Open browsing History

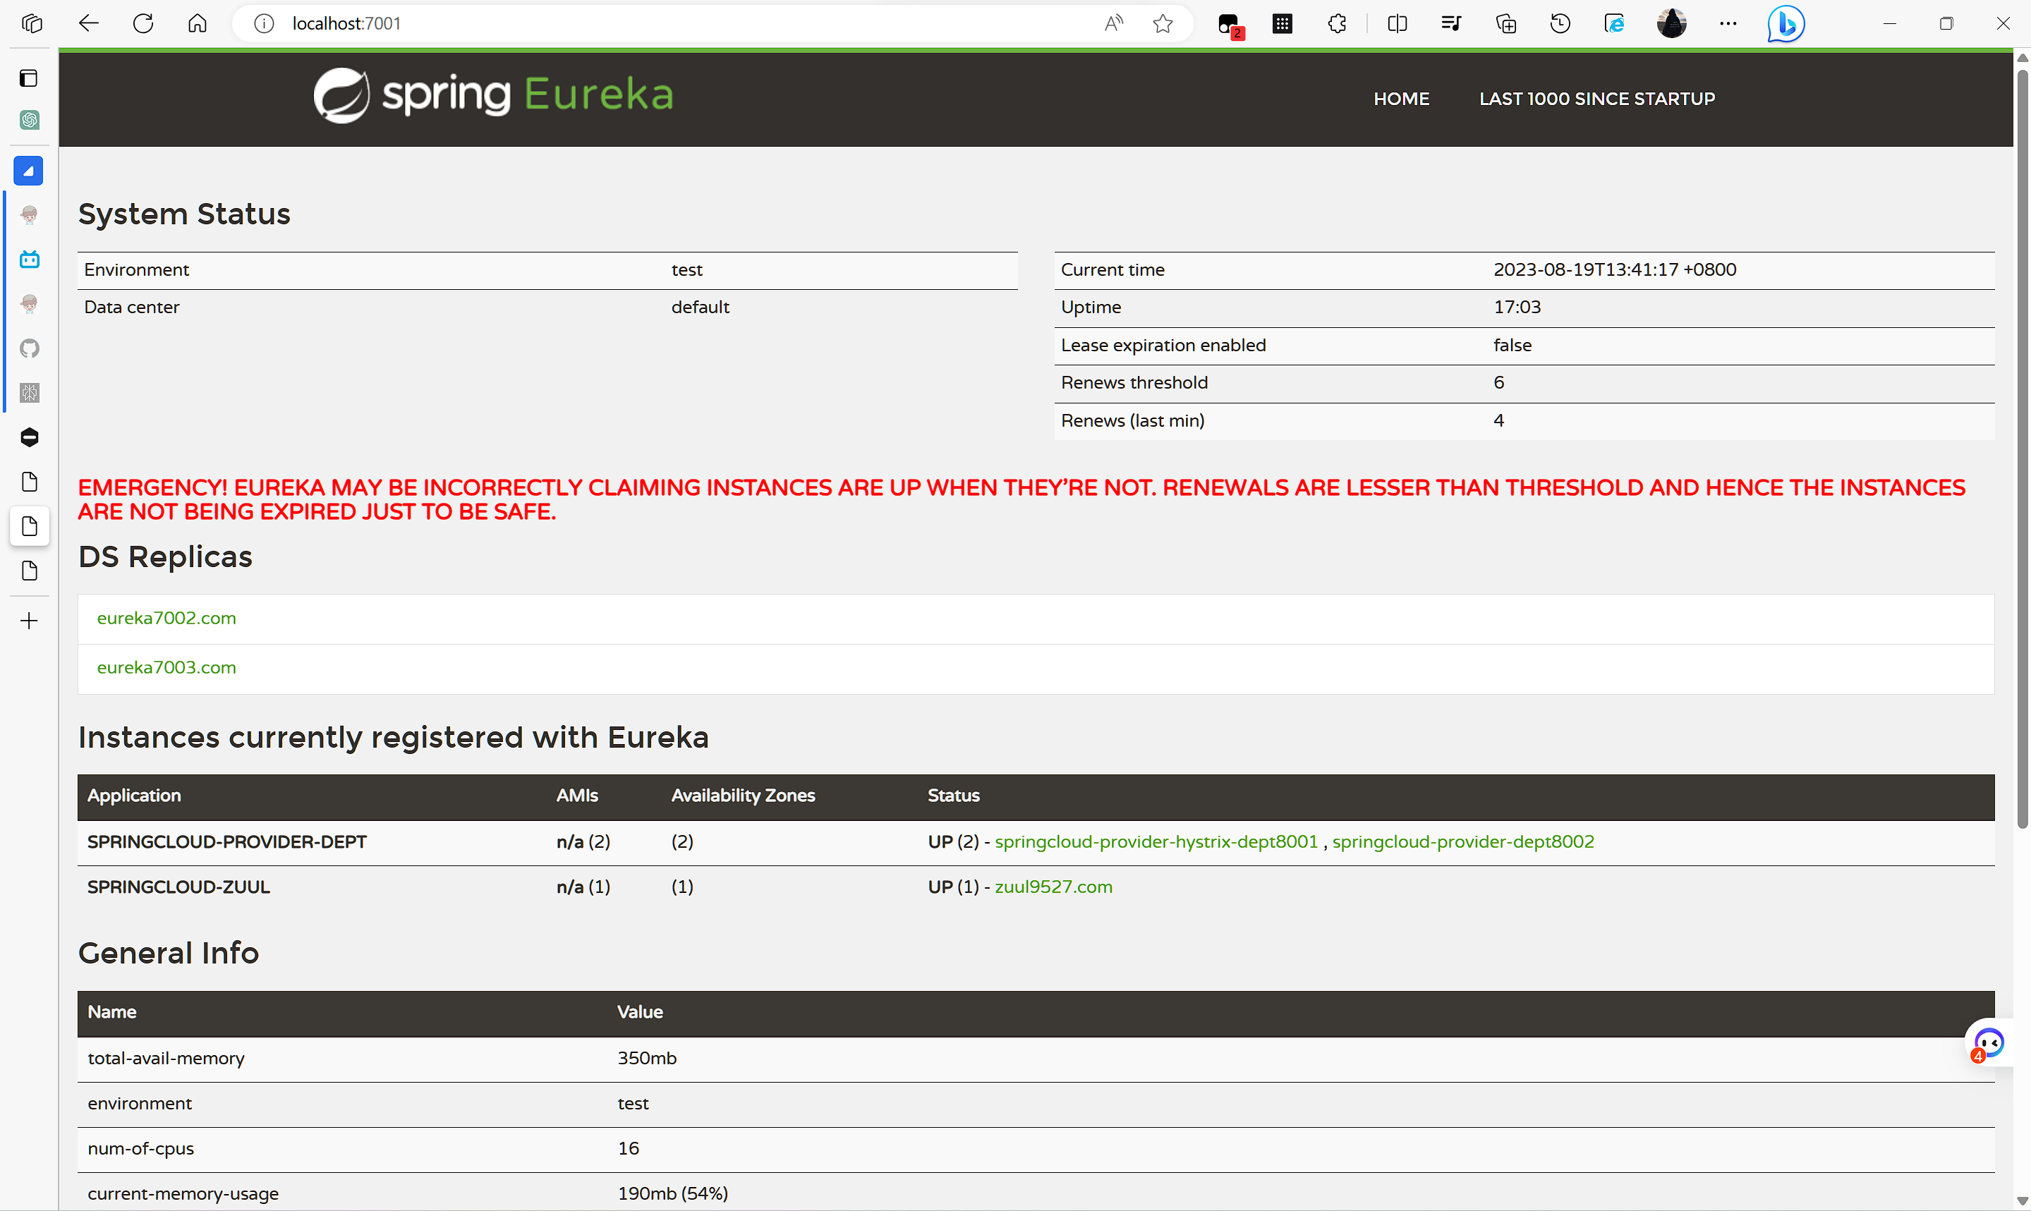1560,24
